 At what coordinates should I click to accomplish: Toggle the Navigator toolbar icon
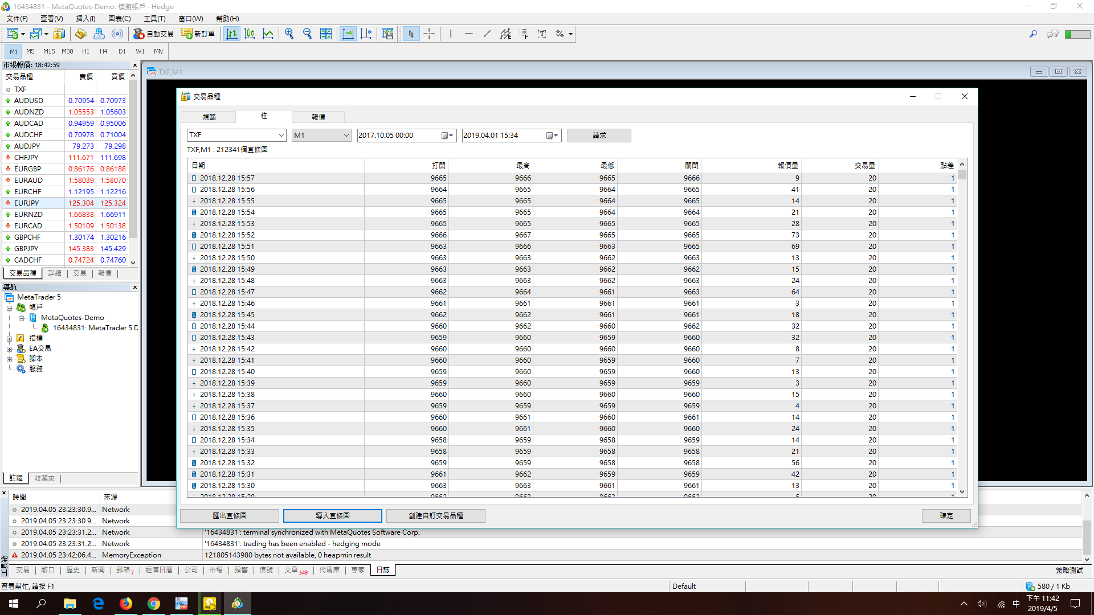99,34
